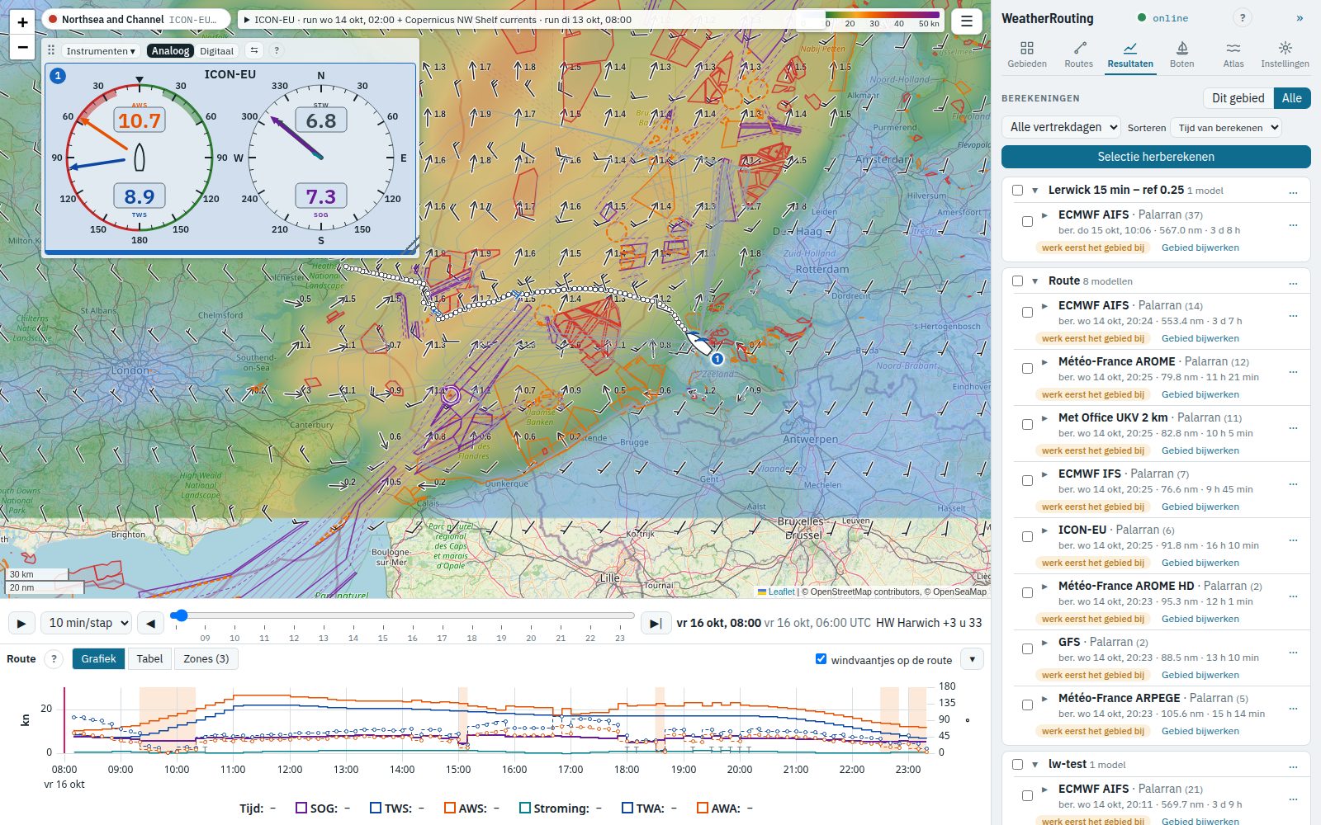This screenshot has height=825, width=1321.
Task: Open more options for Lerwick 15 min group
Action: (1293, 191)
